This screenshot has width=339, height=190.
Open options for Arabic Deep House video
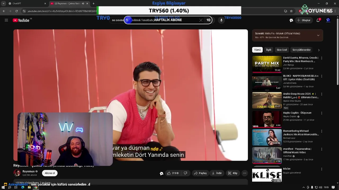(322, 94)
